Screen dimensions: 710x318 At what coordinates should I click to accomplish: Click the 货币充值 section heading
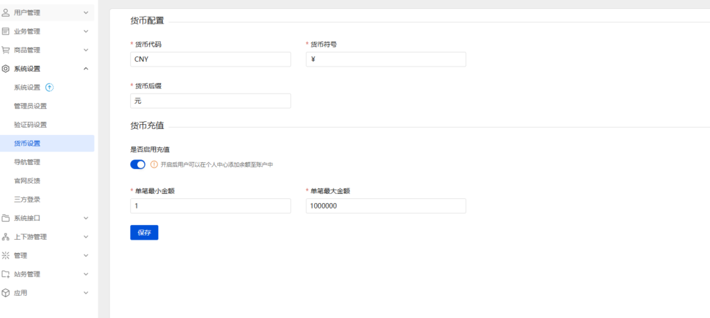click(147, 126)
